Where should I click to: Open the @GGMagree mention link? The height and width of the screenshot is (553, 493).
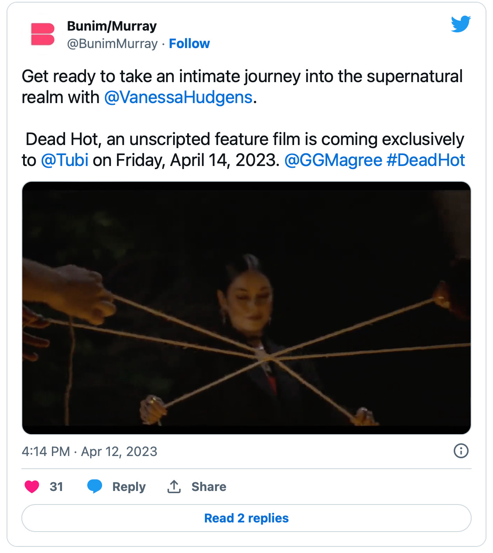pos(333,160)
